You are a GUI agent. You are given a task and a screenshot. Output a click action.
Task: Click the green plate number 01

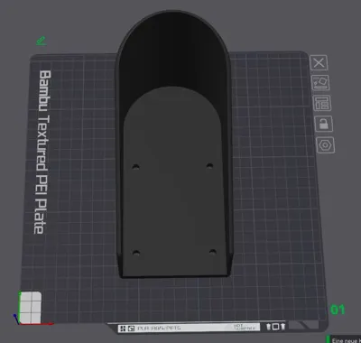338,310
